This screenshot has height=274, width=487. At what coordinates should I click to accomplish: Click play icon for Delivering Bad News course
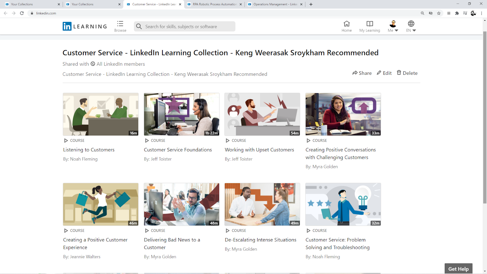147,230
